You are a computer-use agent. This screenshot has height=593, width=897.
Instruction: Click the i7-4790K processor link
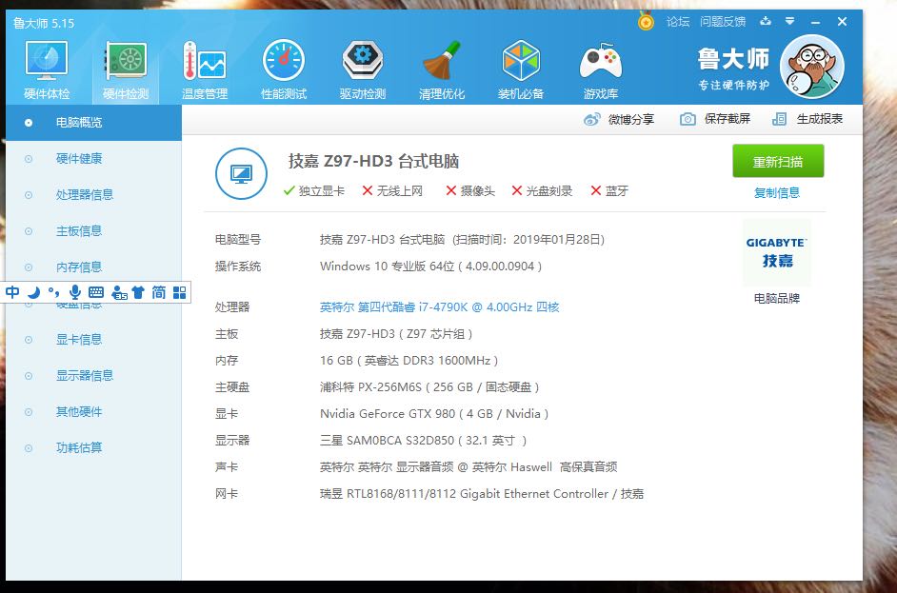(439, 307)
